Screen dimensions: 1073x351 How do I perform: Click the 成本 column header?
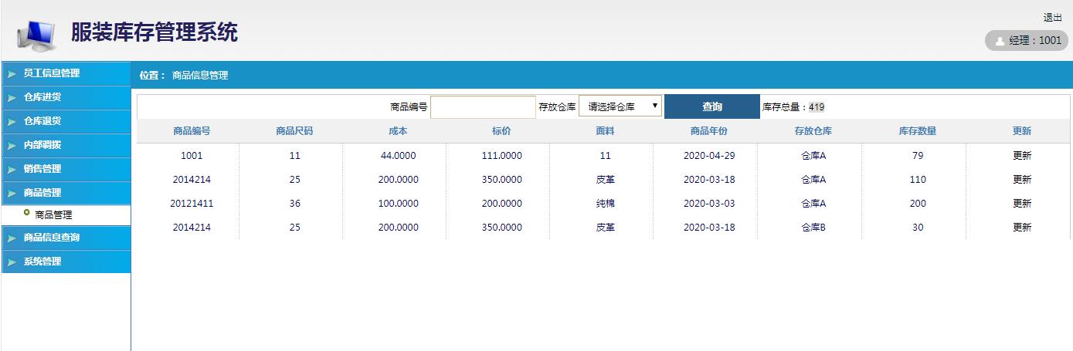click(398, 131)
